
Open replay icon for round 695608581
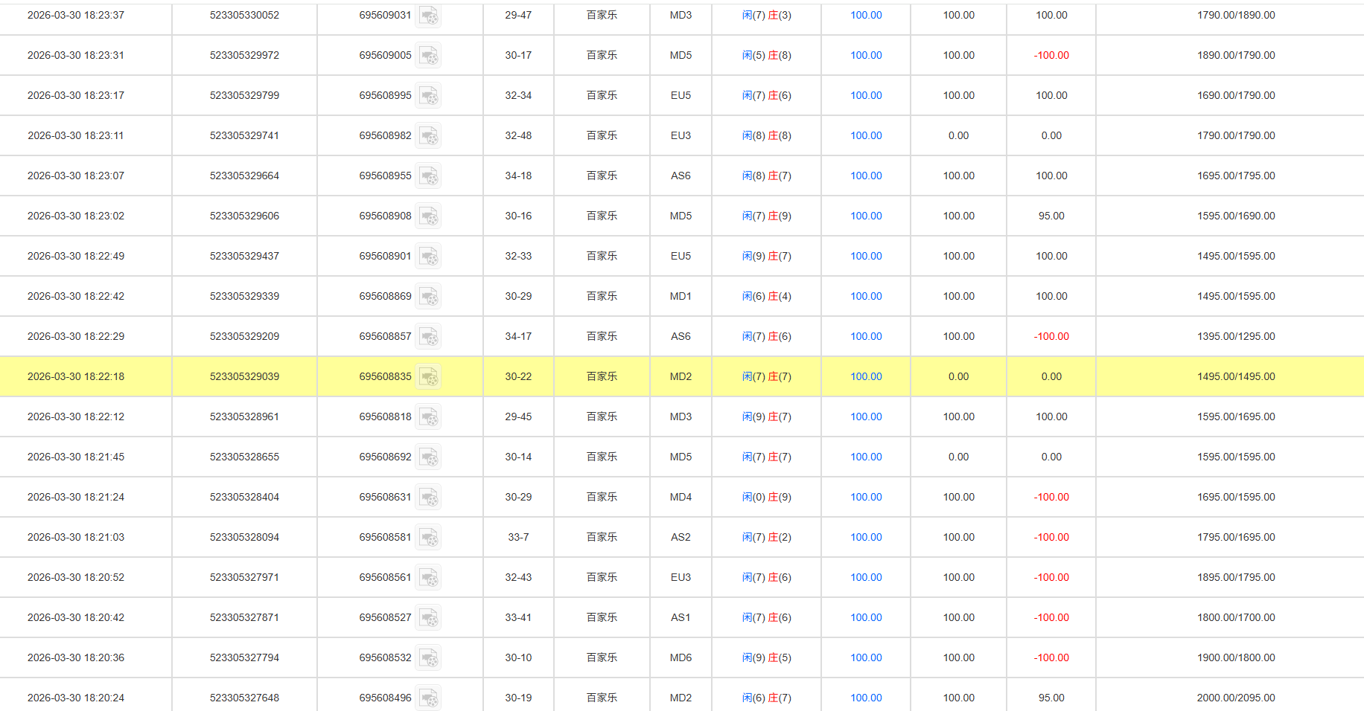[x=428, y=538]
